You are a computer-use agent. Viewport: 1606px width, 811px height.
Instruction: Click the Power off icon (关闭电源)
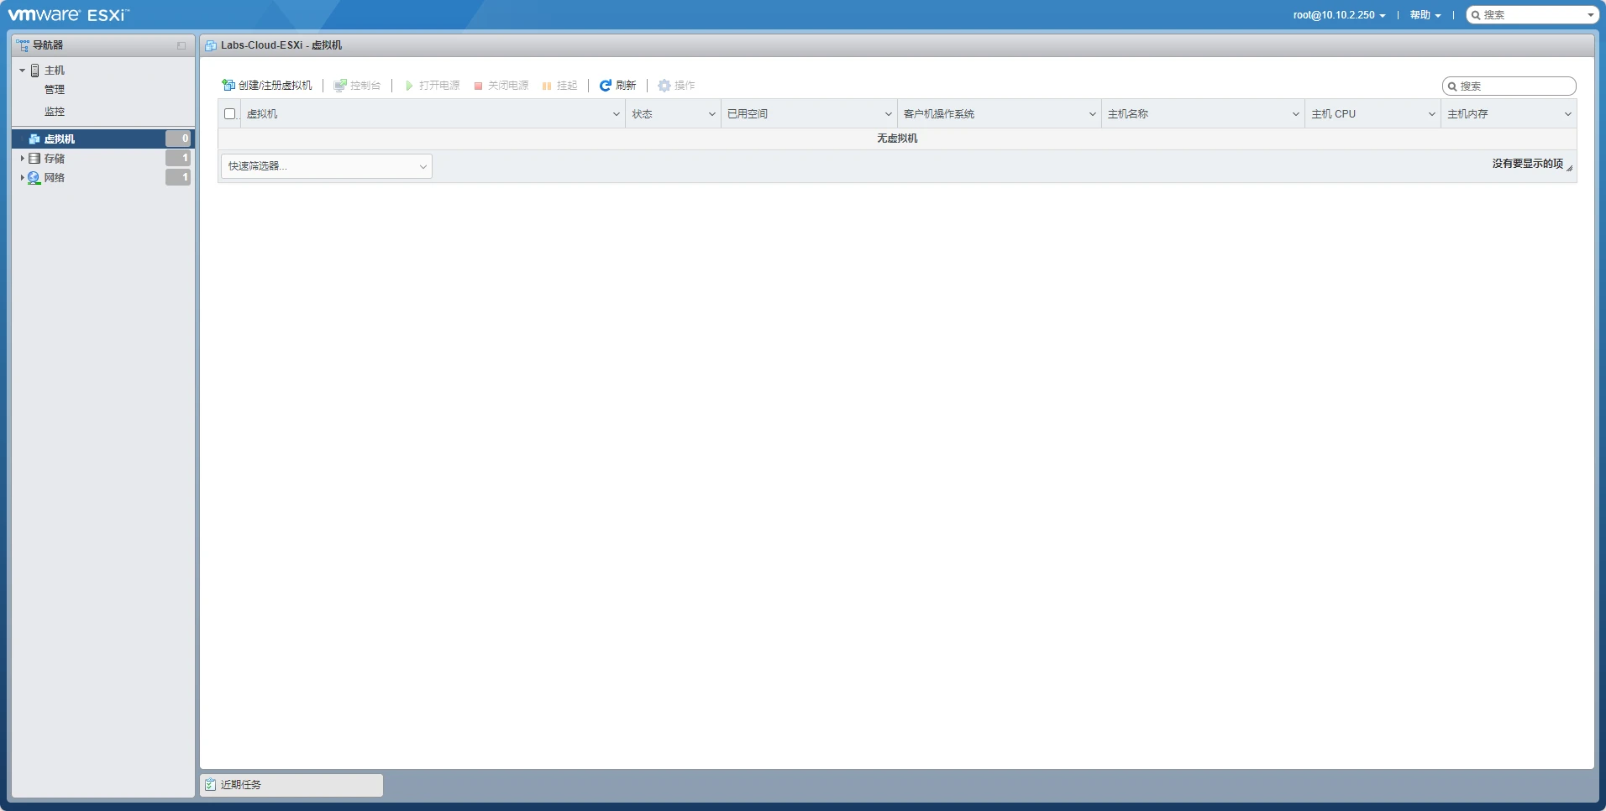tap(478, 86)
